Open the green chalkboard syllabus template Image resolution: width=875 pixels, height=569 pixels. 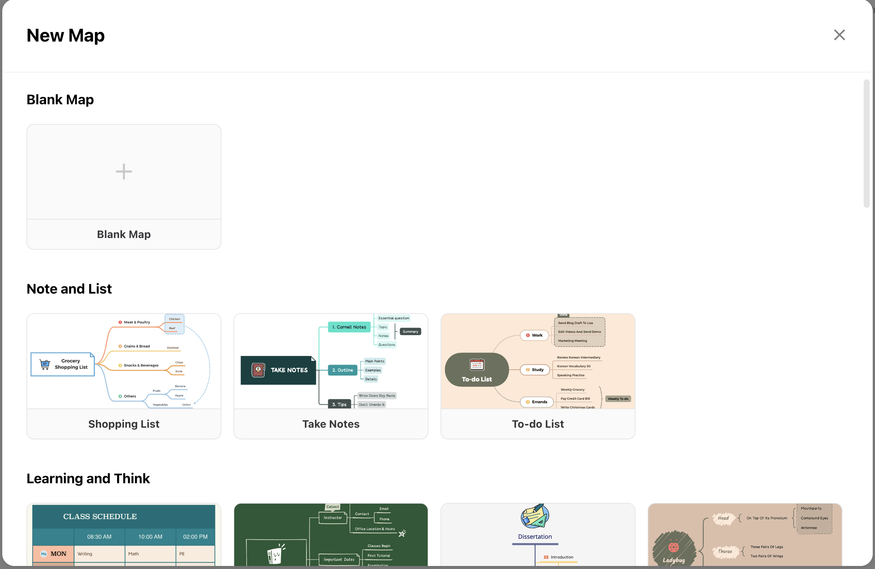tap(331, 535)
